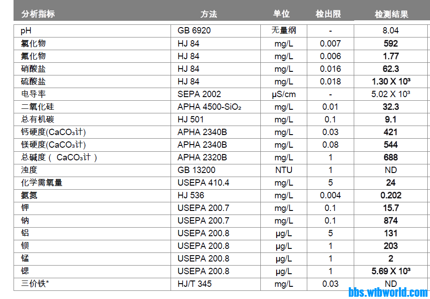
Task: Click the 分析指标 column header
Action: [38, 14]
